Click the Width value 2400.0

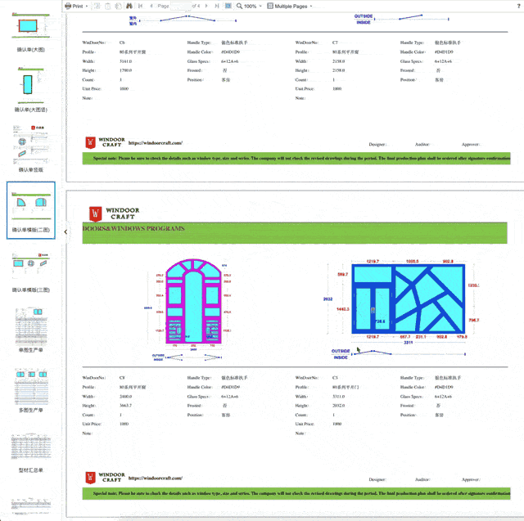point(126,397)
